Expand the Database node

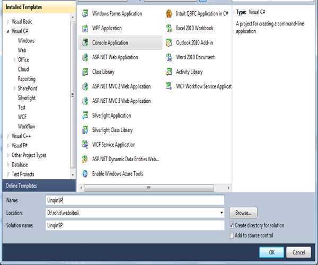tap(8, 165)
